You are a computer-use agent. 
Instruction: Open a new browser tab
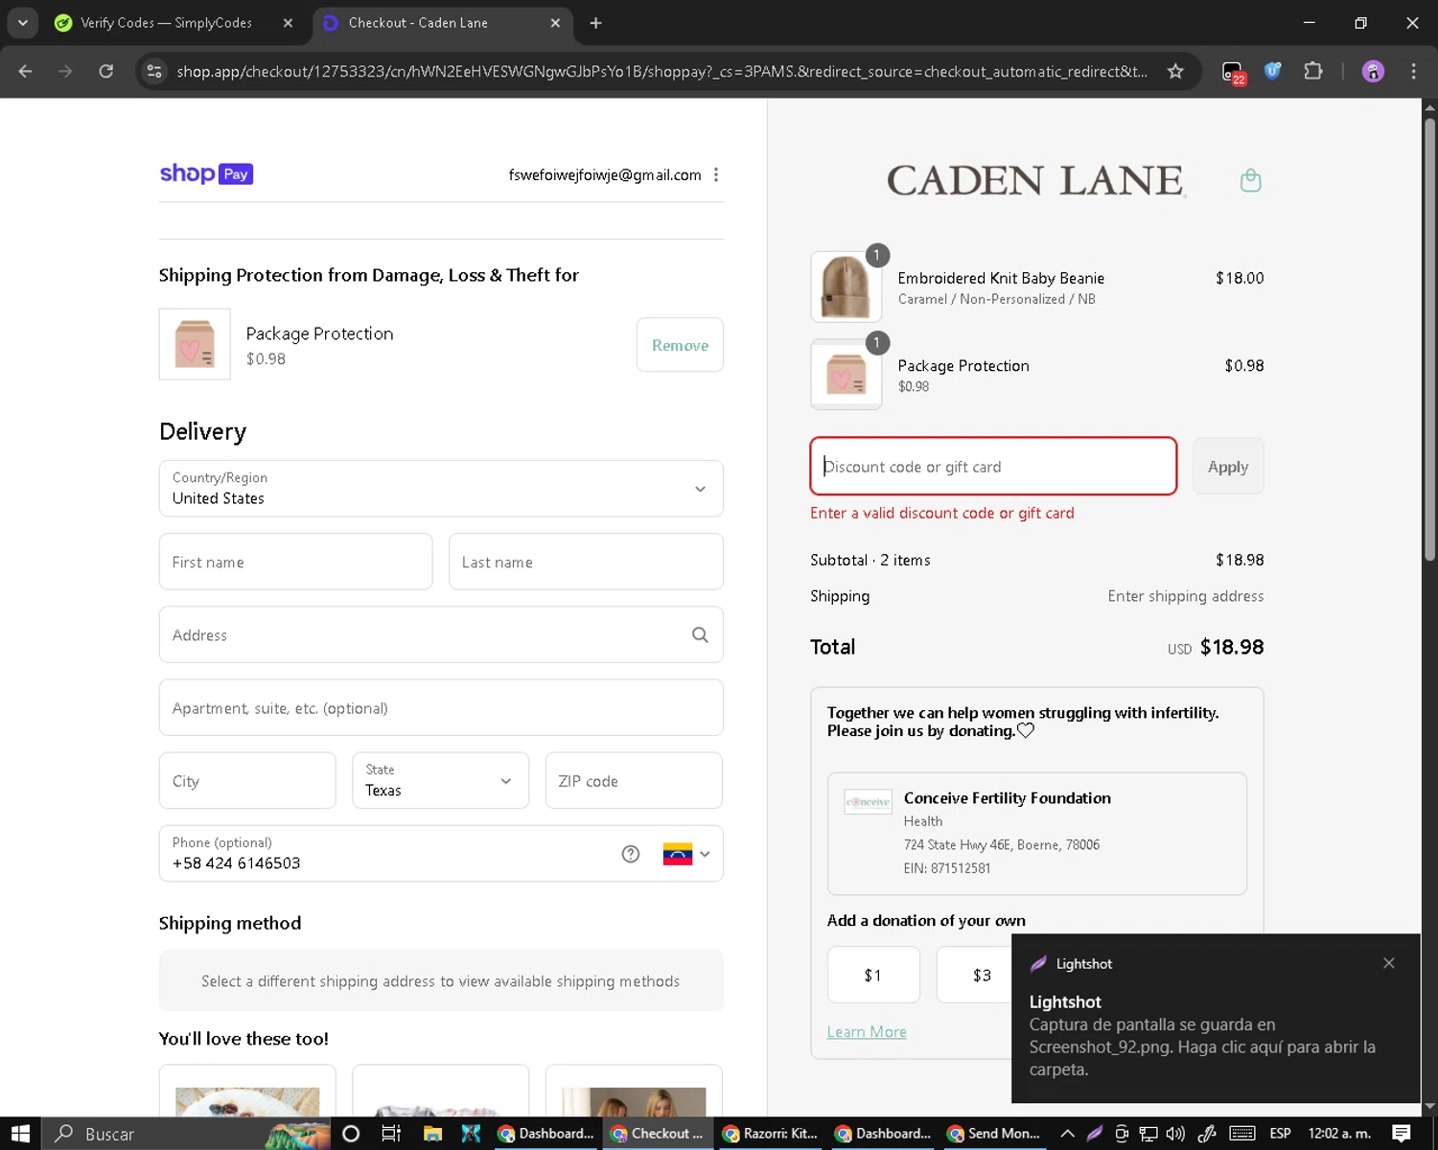pos(595,22)
